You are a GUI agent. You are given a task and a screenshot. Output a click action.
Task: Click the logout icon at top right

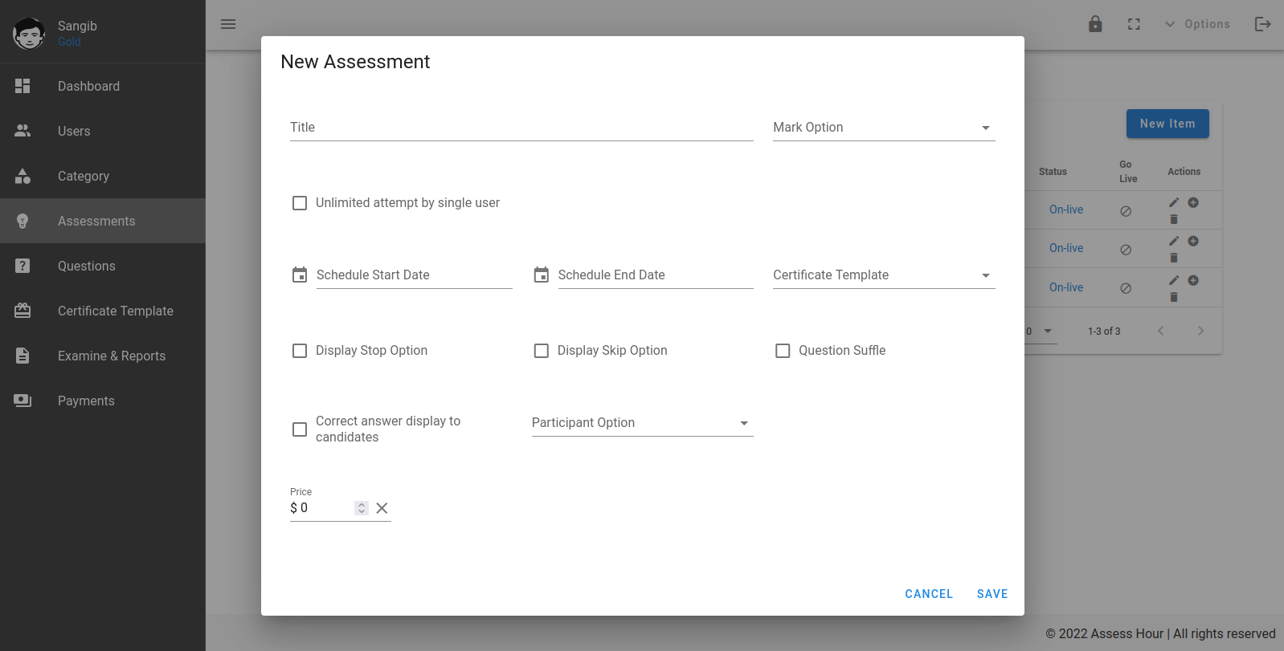coord(1262,24)
